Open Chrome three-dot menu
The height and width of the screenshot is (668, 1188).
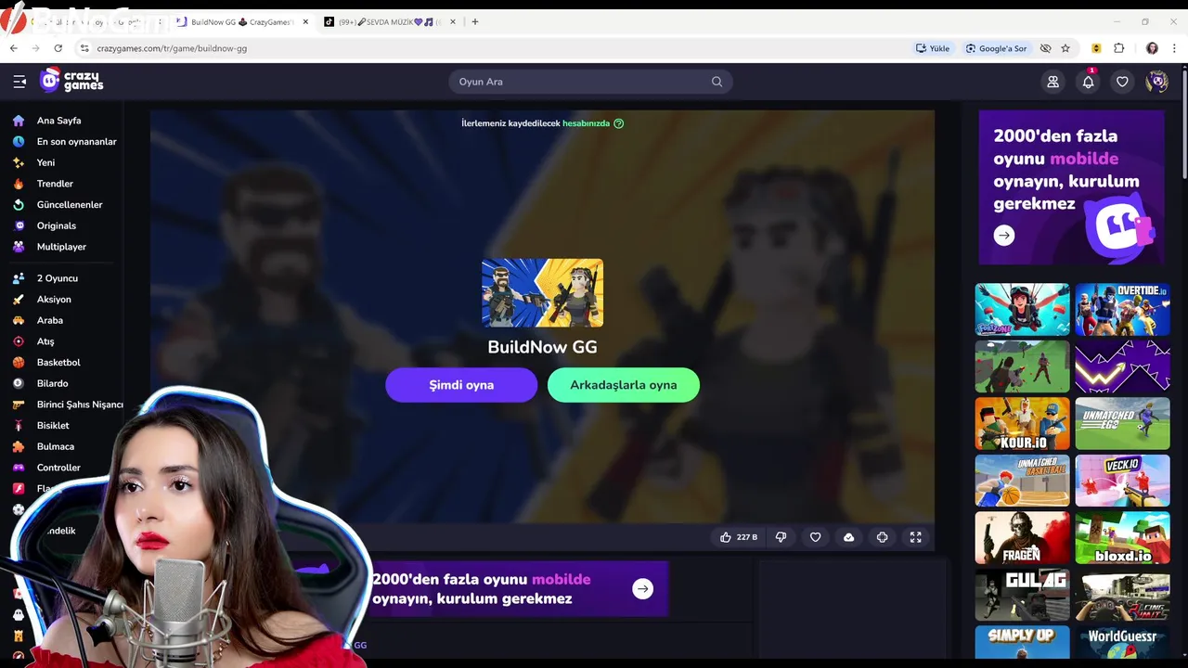(x=1175, y=48)
